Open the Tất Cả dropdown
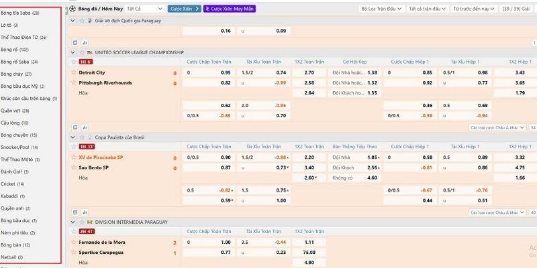The height and width of the screenshot is (268, 537). [x=144, y=9]
